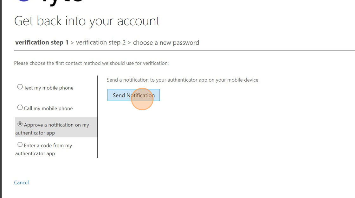This screenshot has height=198, width=355.
Task: Click the Cancel link
Action: click(21, 183)
